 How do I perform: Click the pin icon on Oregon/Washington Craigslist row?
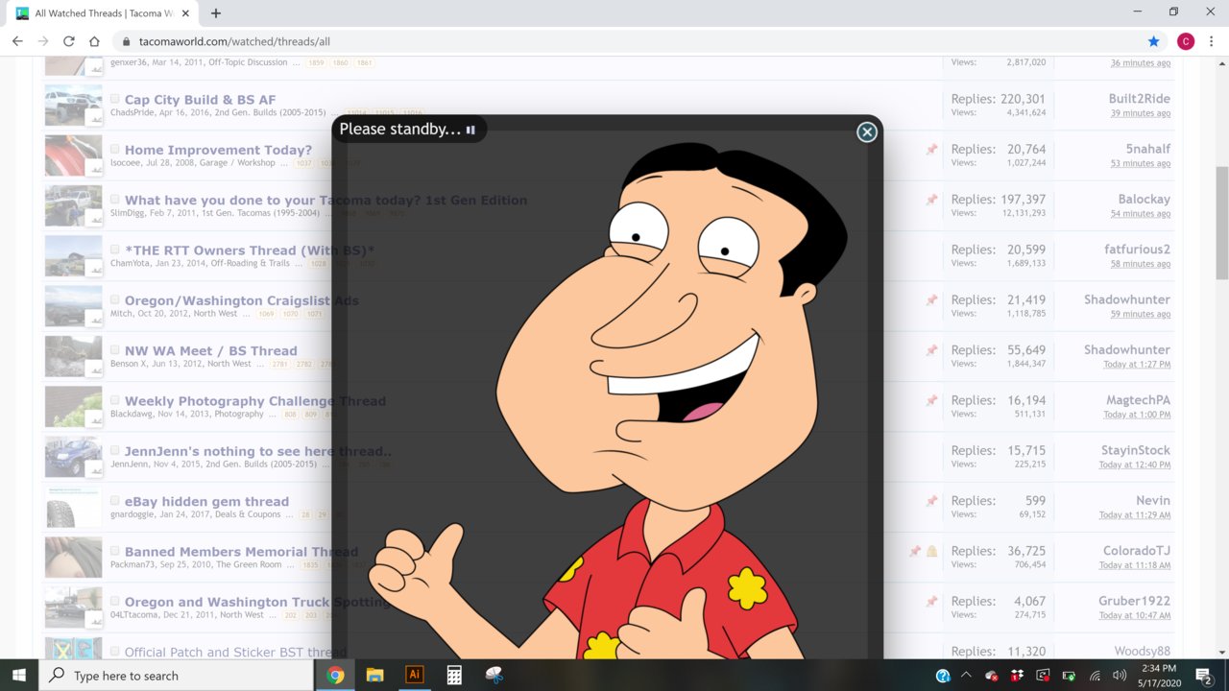point(931,300)
